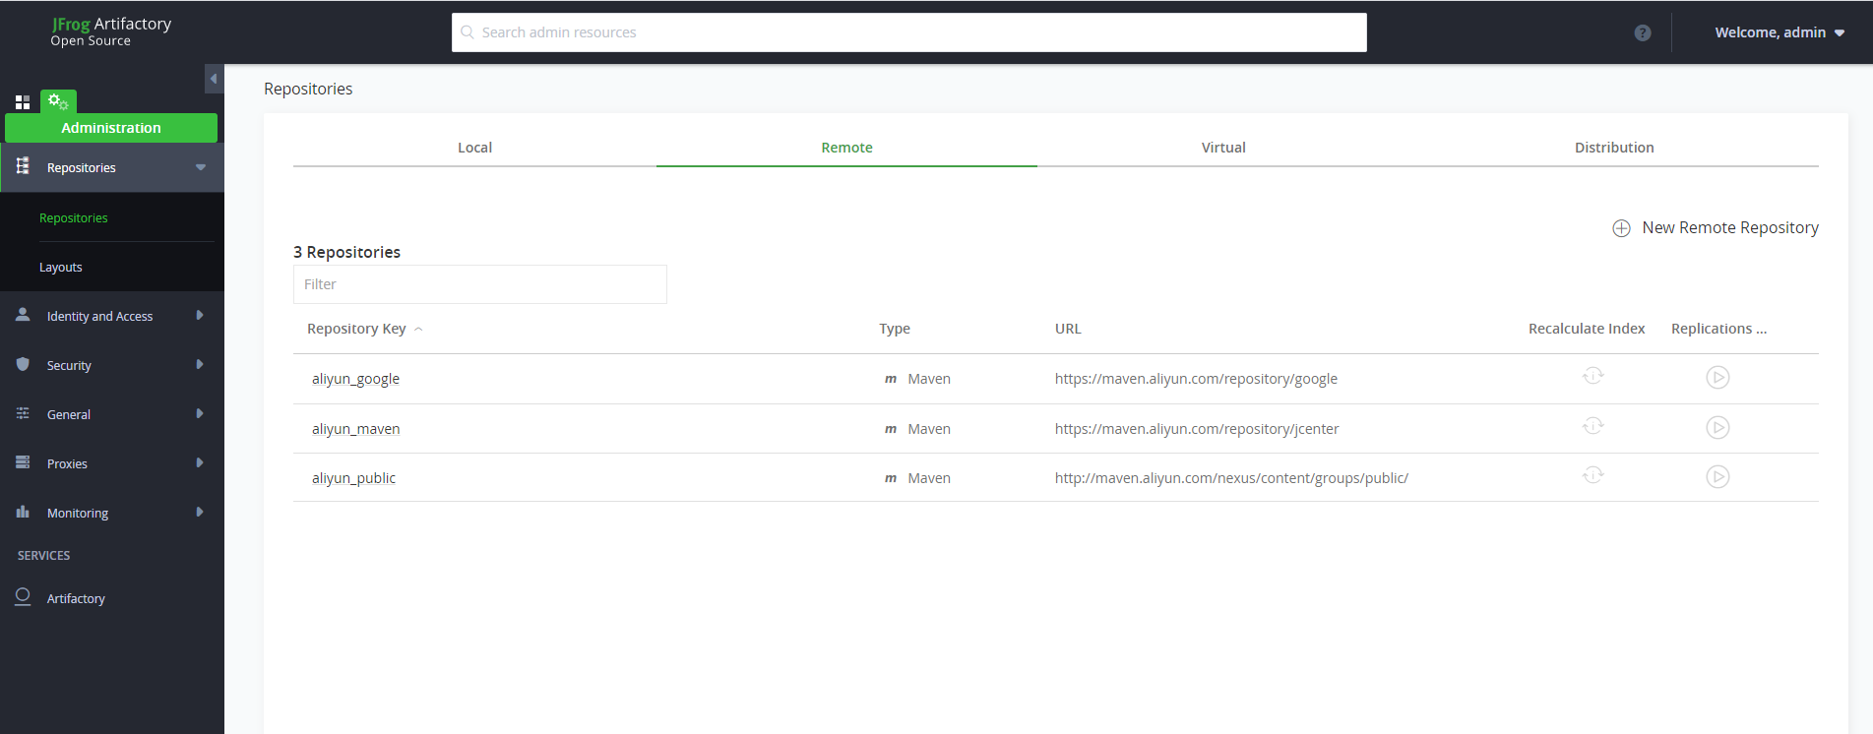Click the Type column header

894,329
